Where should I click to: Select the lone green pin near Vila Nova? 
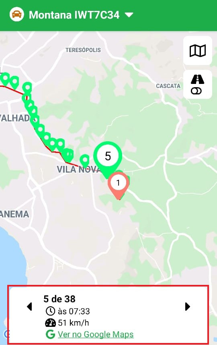click(85, 161)
